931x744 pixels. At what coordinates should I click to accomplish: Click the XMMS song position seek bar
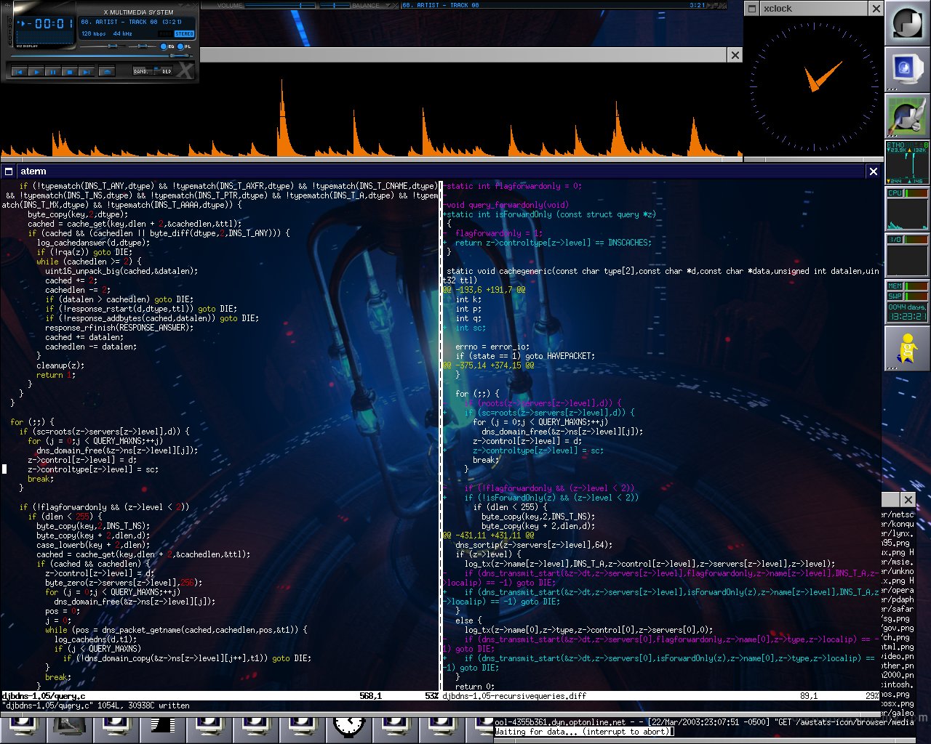pyautogui.click(x=102, y=56)
